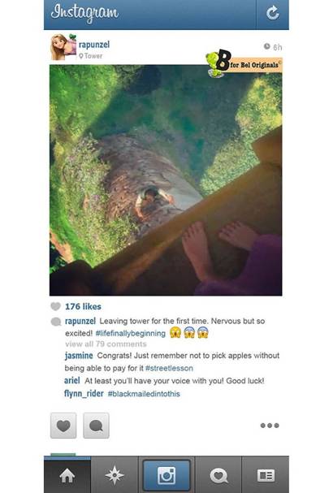This screenshot has width=329, height=493.
Task: Open the Home tab in bottom bar
Action: (x=67, y=475)
